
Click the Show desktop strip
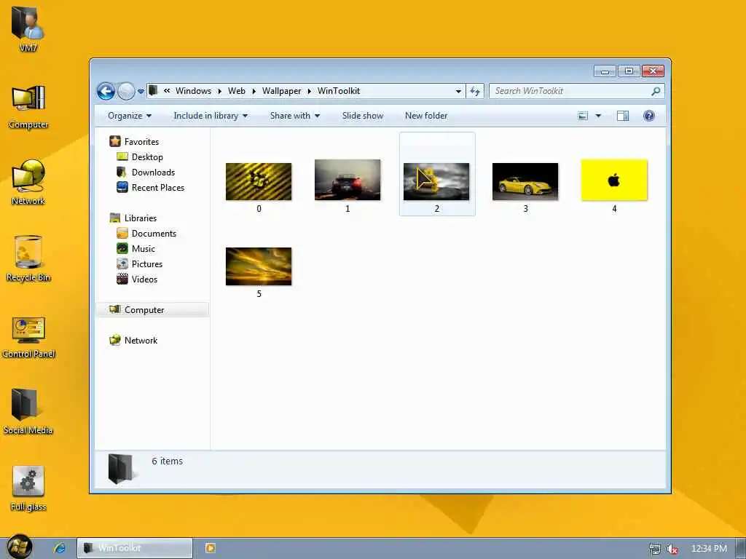pos(741,548)
